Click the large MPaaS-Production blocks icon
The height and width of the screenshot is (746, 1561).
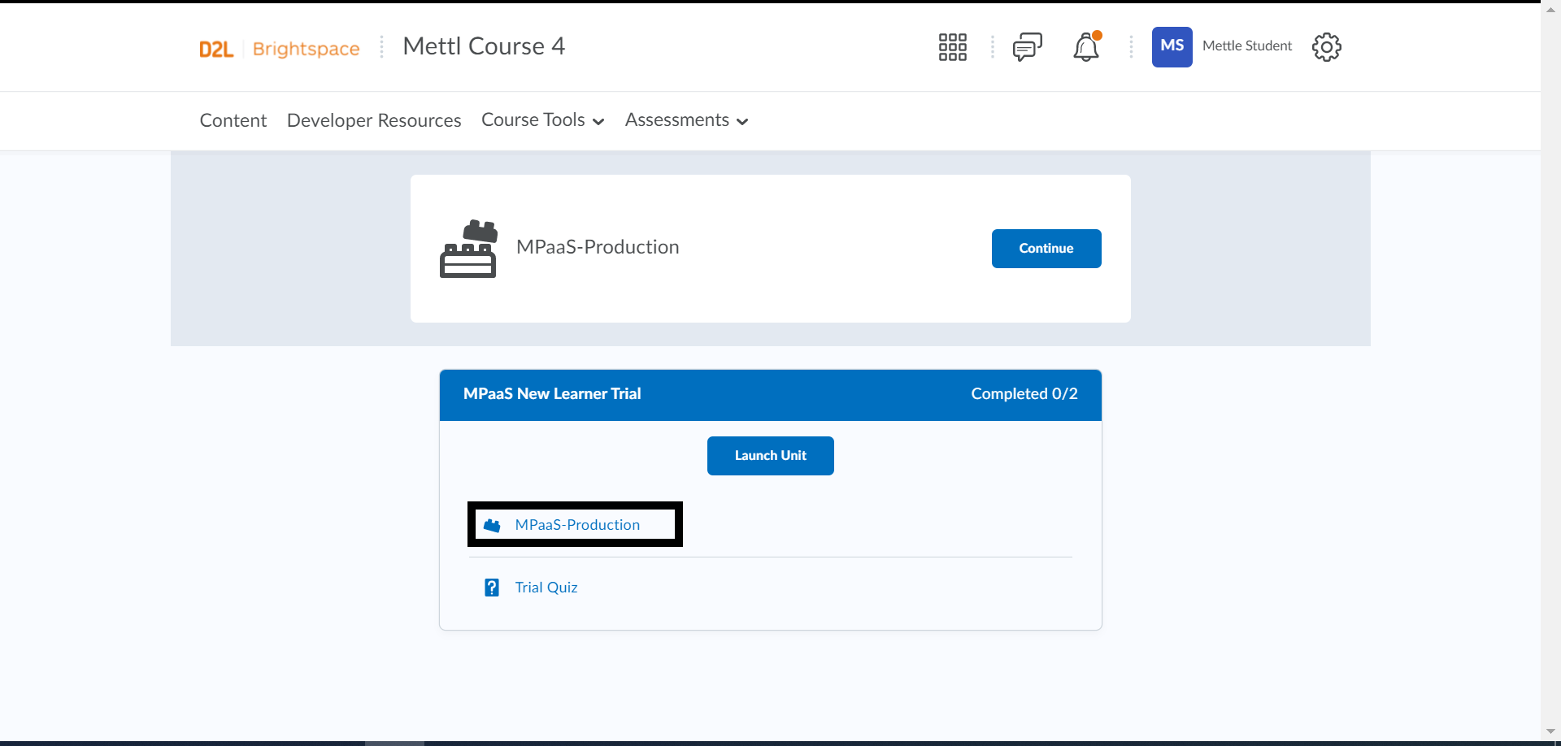click(x=468, y=249)
